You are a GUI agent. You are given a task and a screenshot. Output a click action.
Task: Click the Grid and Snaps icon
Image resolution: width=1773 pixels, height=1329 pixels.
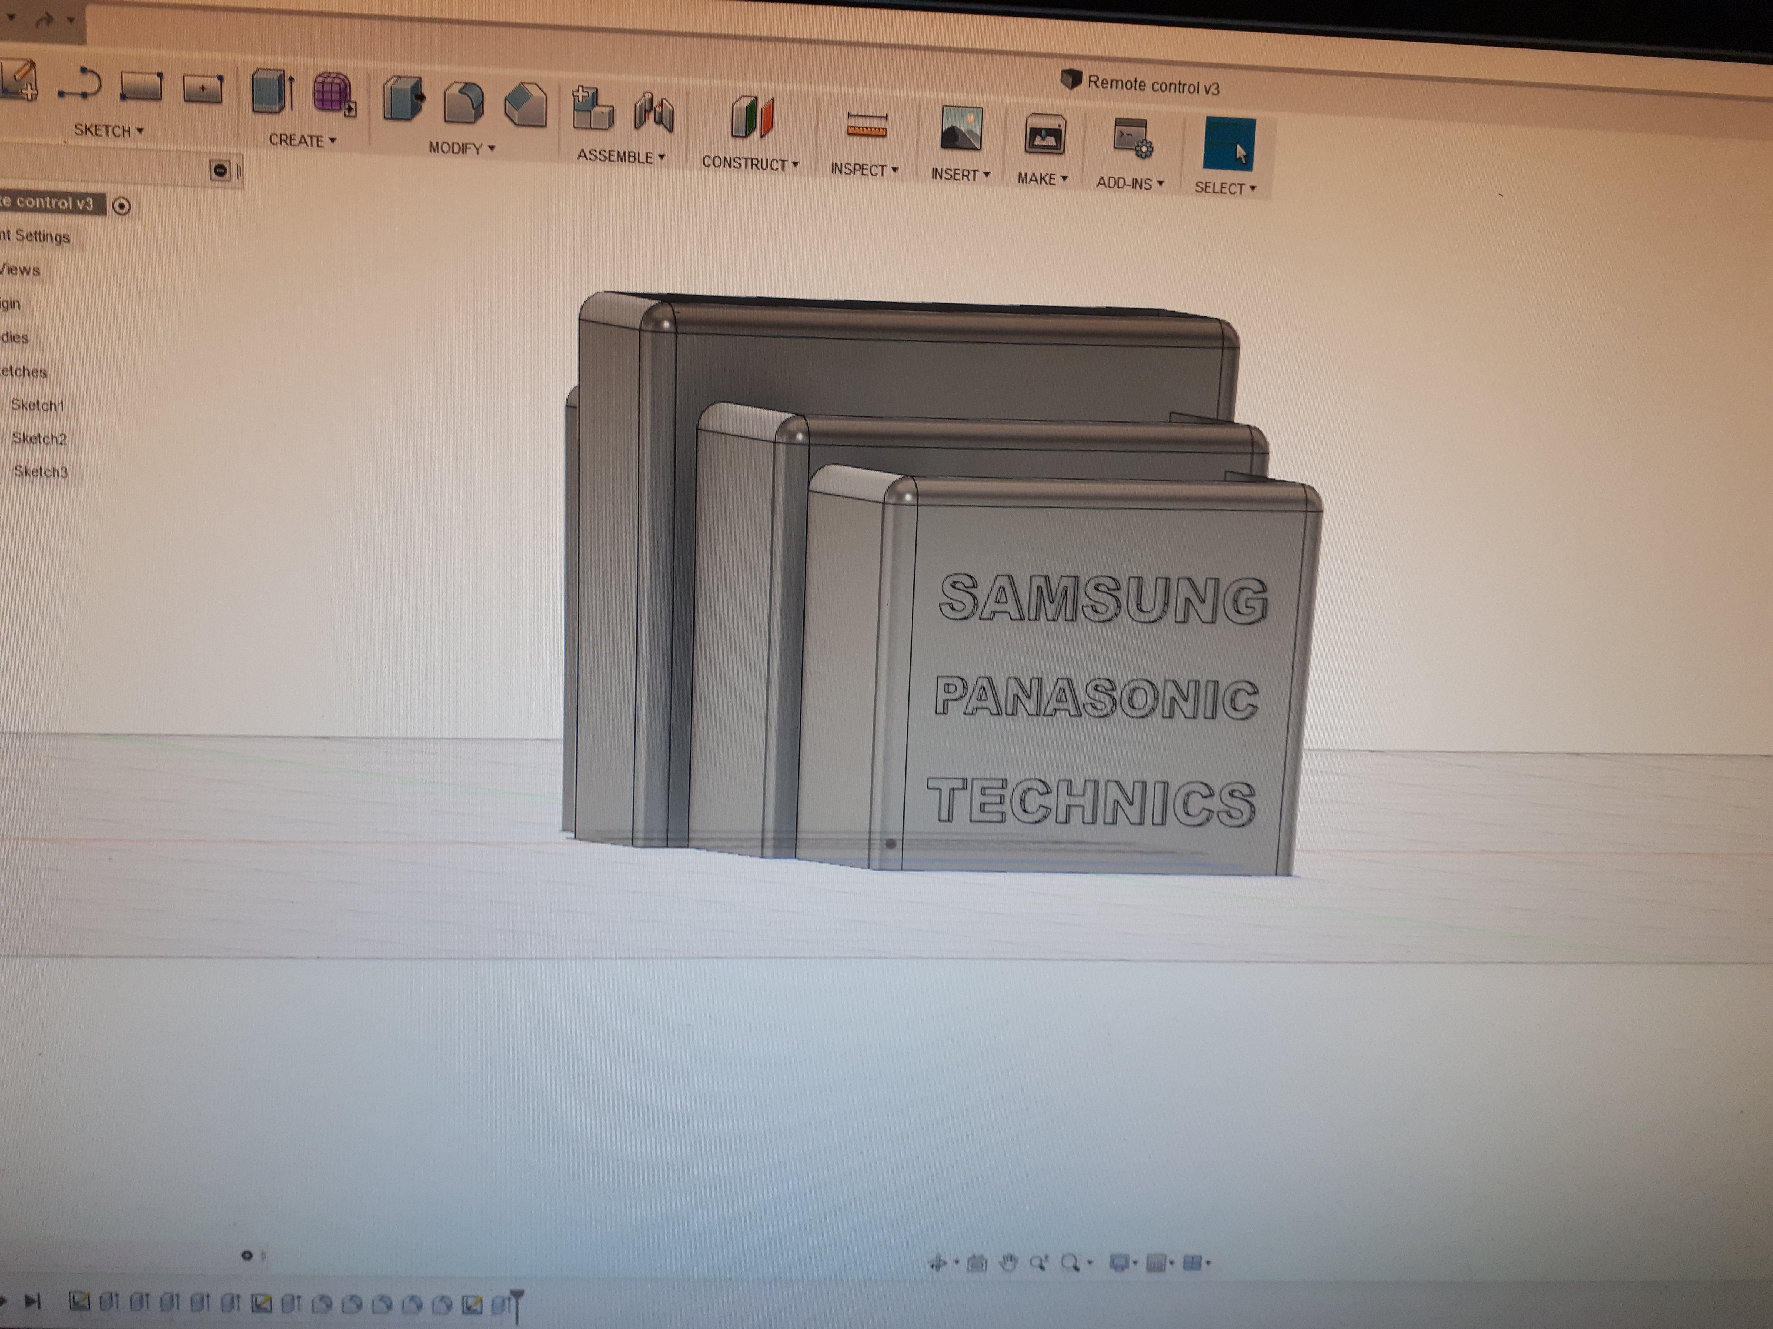point(1157,1264)
